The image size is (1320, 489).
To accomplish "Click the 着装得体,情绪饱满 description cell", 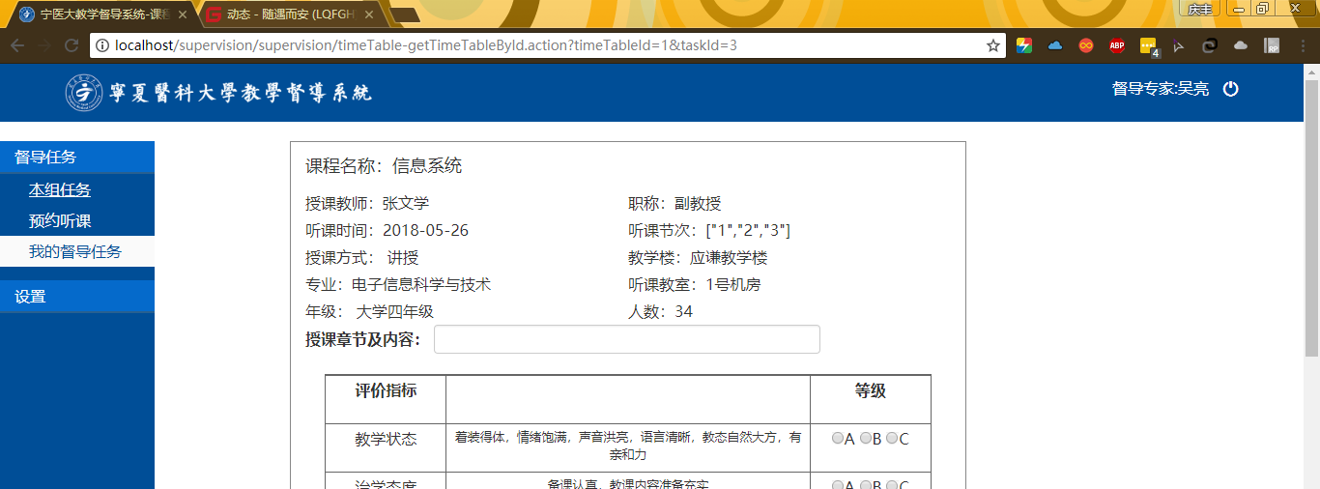I will point(628,446).
